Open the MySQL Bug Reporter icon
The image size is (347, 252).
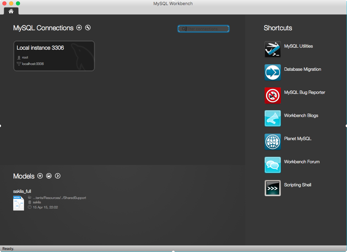click(x=273, y=96)
